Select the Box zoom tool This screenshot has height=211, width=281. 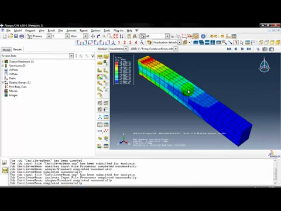pos(110,36)
